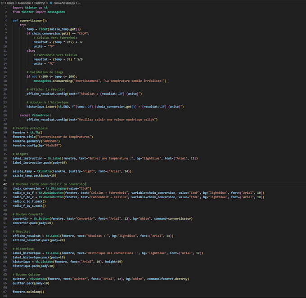The width and height of the screenshot is (306, 298).
Task: Click comment '# Bouton Convertir'
Action: coord(28,214)
